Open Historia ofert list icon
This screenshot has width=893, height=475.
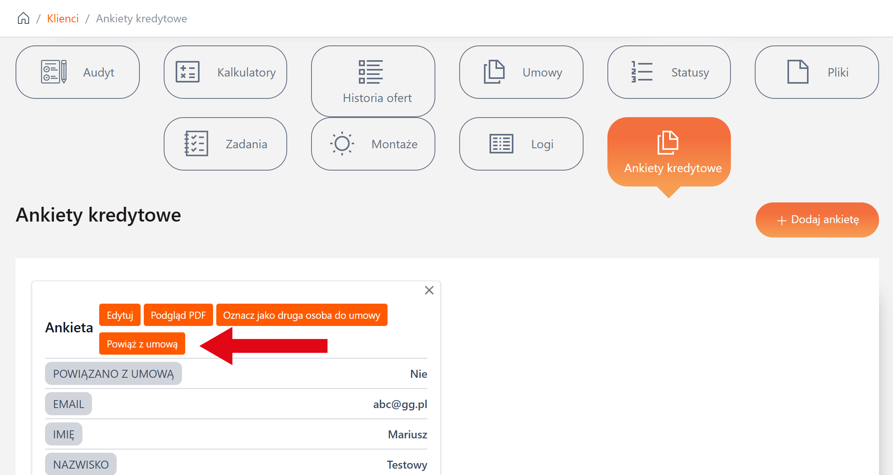point(370,72)
